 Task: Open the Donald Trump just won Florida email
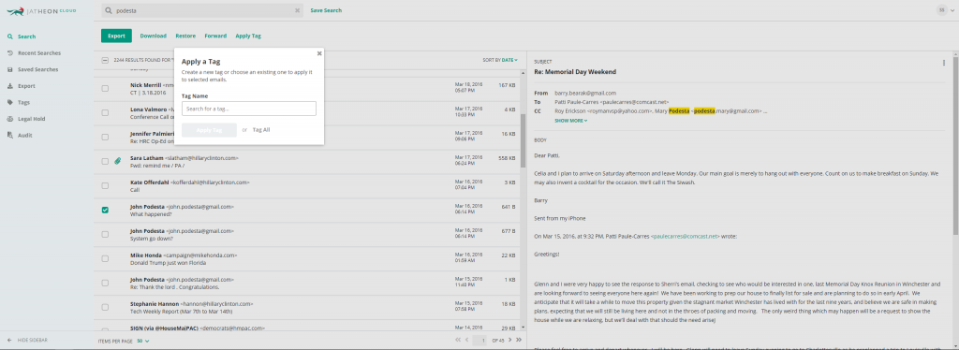pos(307,258)
